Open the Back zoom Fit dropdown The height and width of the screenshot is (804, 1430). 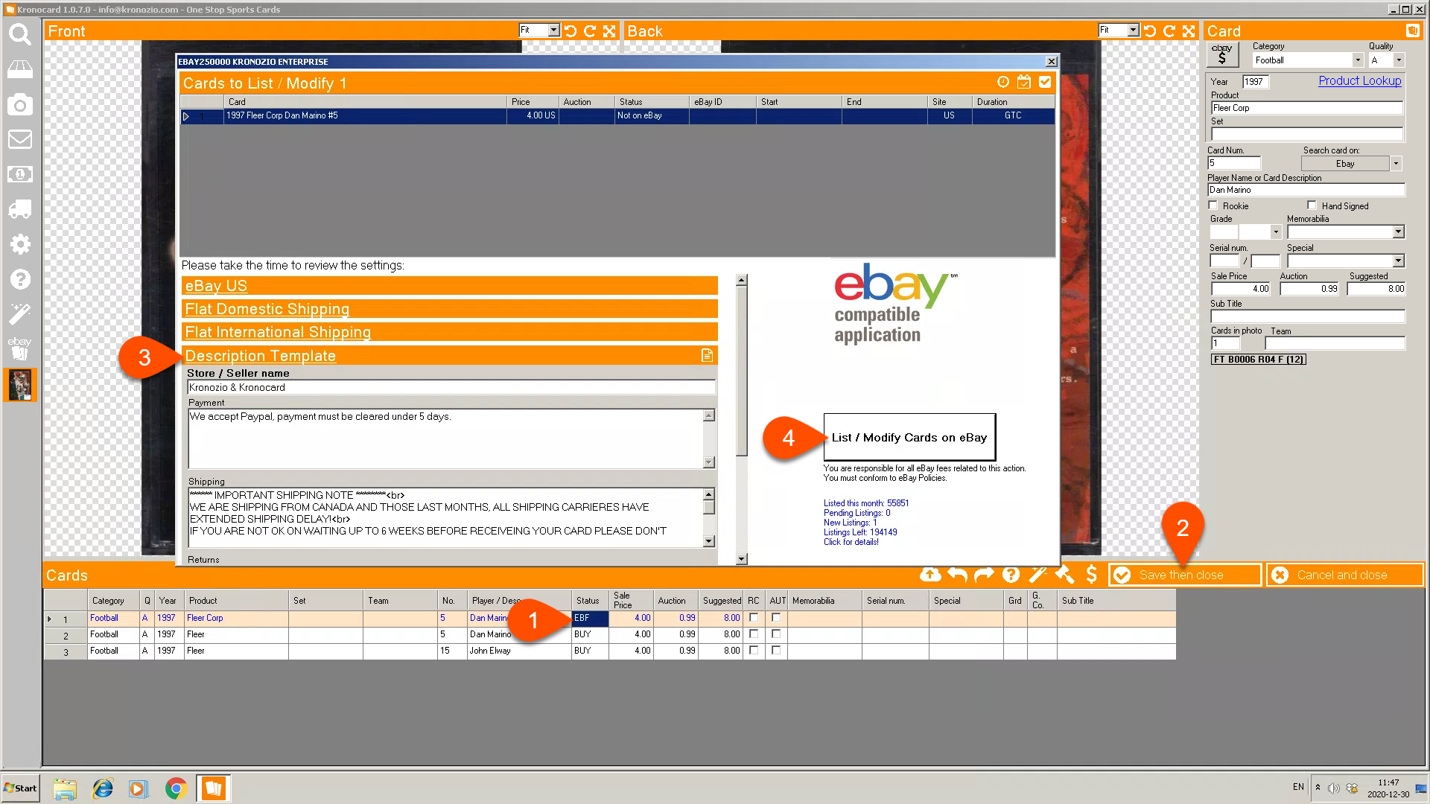click(x=1133, y=31)
